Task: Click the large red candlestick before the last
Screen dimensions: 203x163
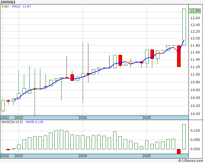Action: pos(179,56)
